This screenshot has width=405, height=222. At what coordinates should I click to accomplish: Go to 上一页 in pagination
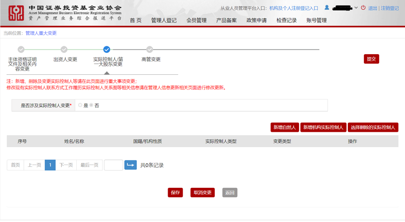tap(34, 165)
